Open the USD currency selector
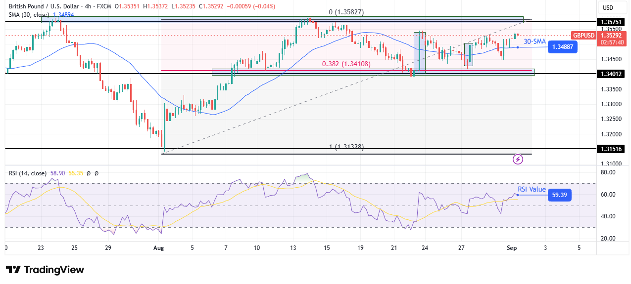 [x=607, y=7]
